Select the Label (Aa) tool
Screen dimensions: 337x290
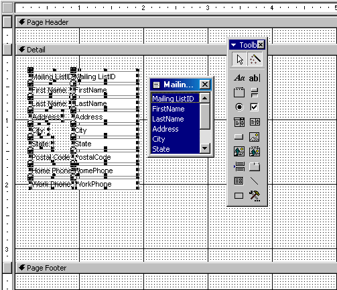(239, 78)
